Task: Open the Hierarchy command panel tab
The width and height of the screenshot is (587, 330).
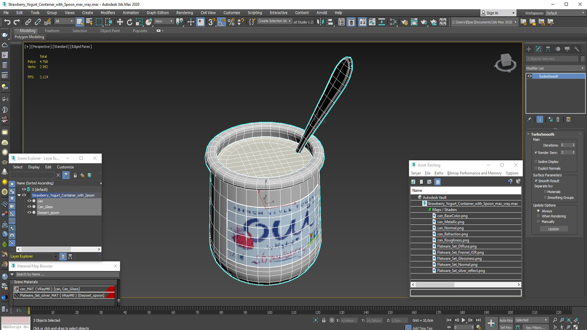Action: pos(548,49)
